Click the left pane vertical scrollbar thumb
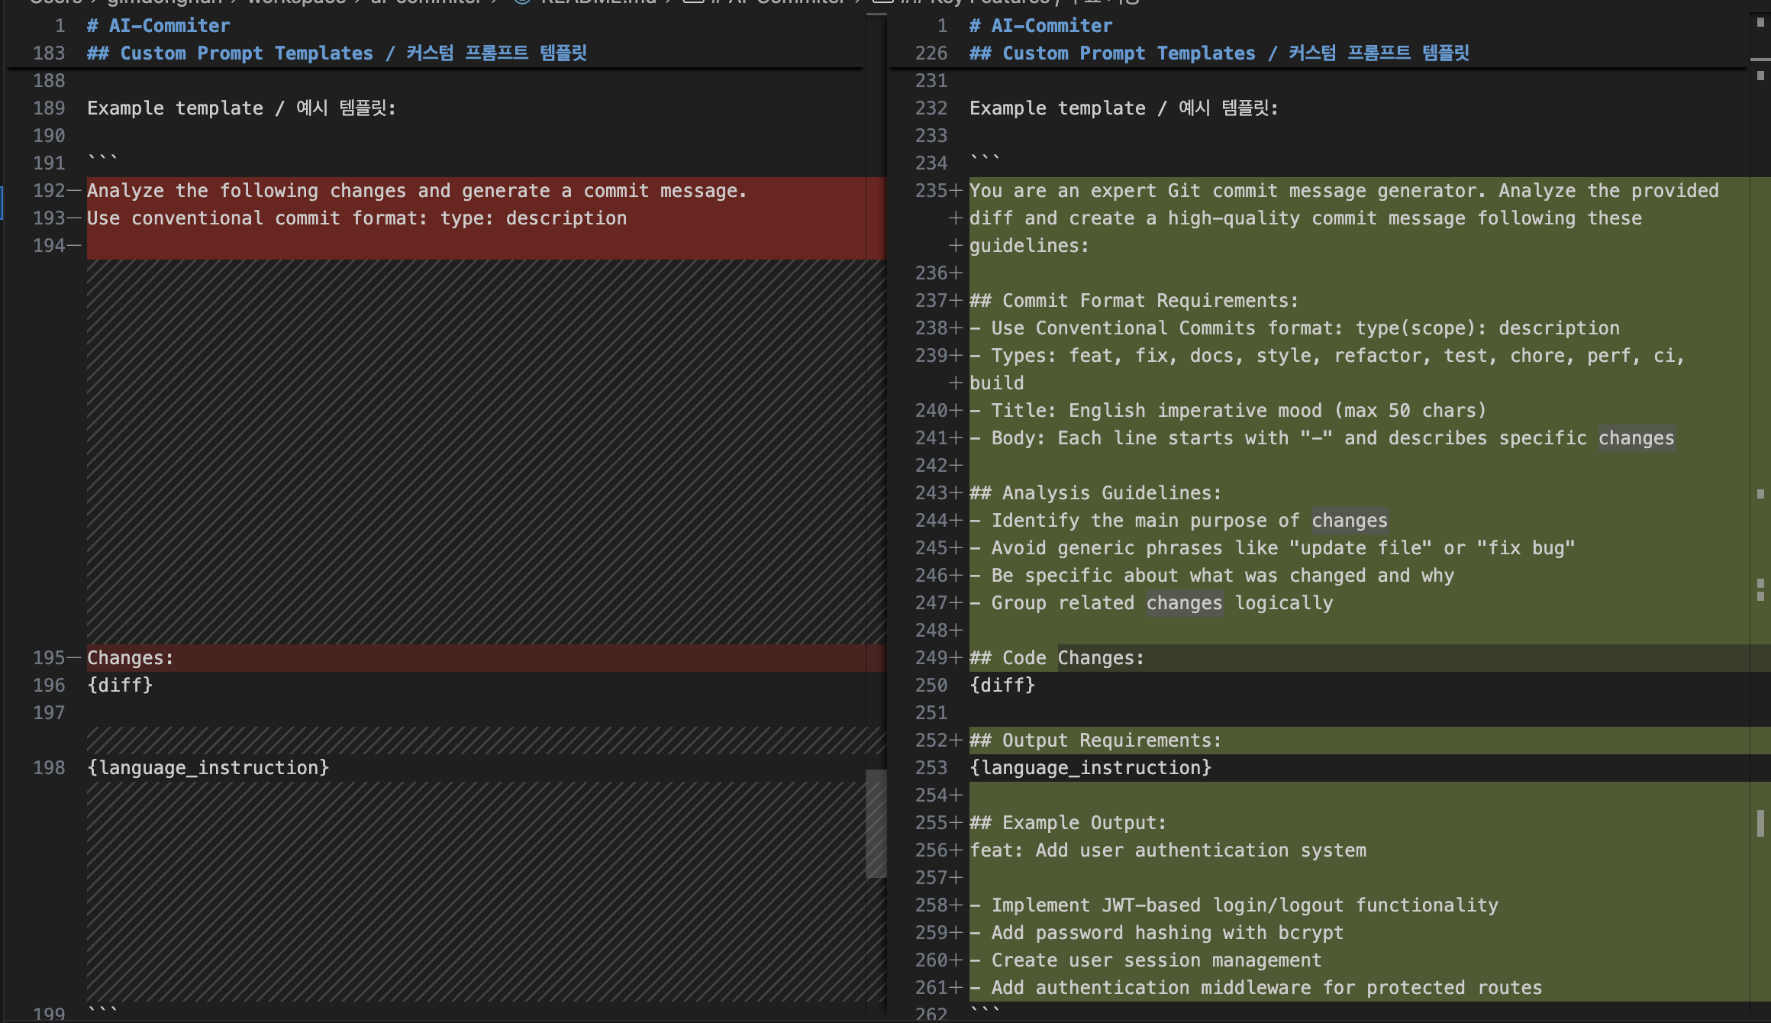Viewport: 1771px width, 1023px height. coord(876,823)
